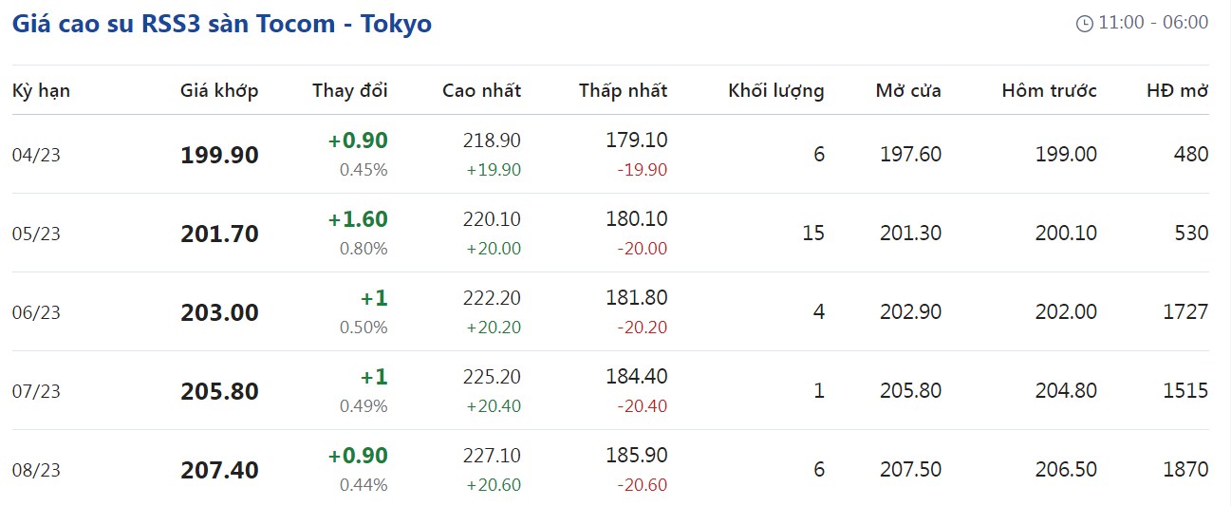This screenshot has width=1231, height=506.
Task: Click the 06/23 matched price 203.00
Action: [219, 312]
